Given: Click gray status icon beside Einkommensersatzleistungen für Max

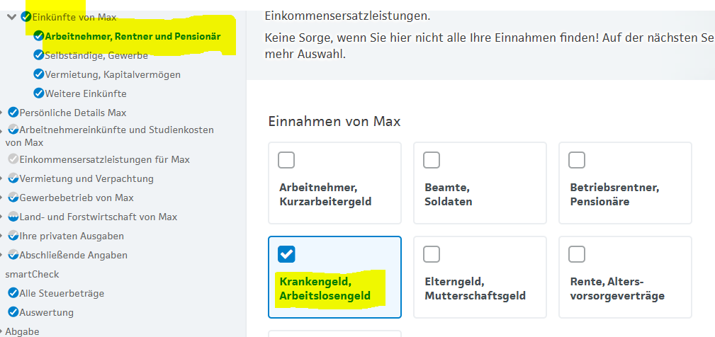Looking at the screenshot, I should (x=13, y=159).
